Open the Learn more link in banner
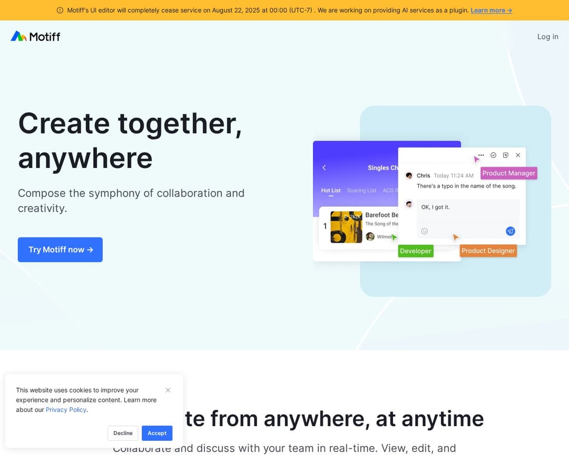 pyautogui.click(x=491, y=11)
